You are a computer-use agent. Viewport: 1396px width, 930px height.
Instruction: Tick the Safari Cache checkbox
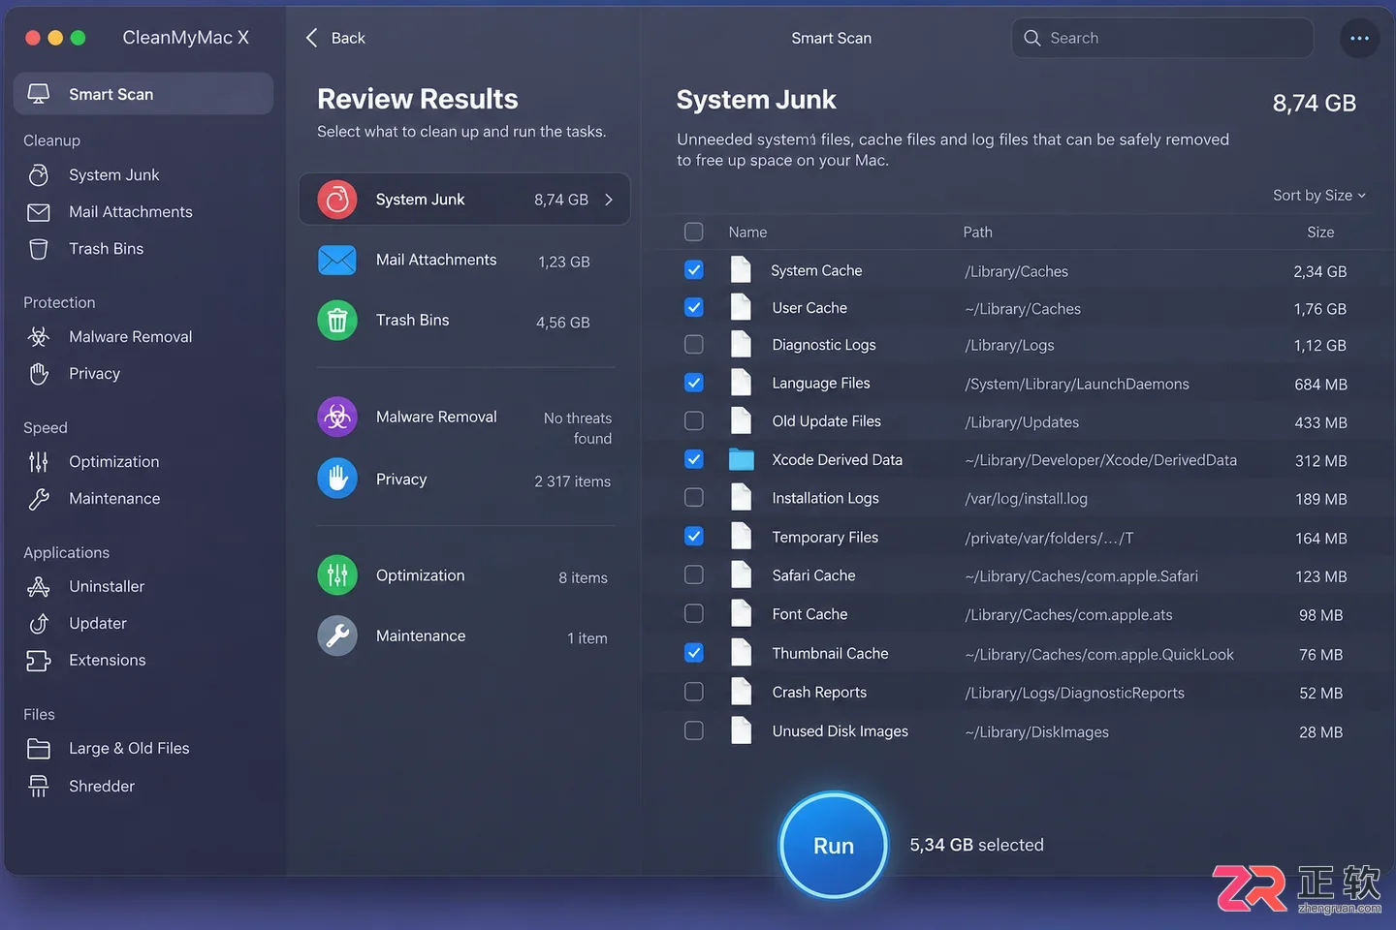click(694, 574)
